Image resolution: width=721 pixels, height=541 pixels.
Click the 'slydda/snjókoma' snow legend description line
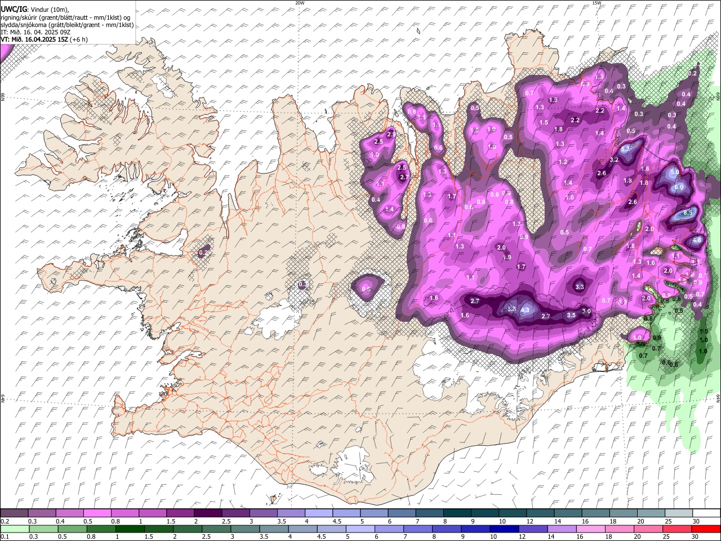[67, 25]
